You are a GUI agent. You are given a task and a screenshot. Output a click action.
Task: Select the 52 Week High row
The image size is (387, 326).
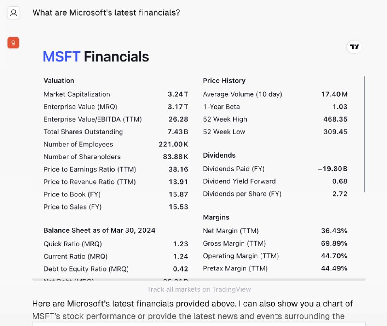click(275, 119)
